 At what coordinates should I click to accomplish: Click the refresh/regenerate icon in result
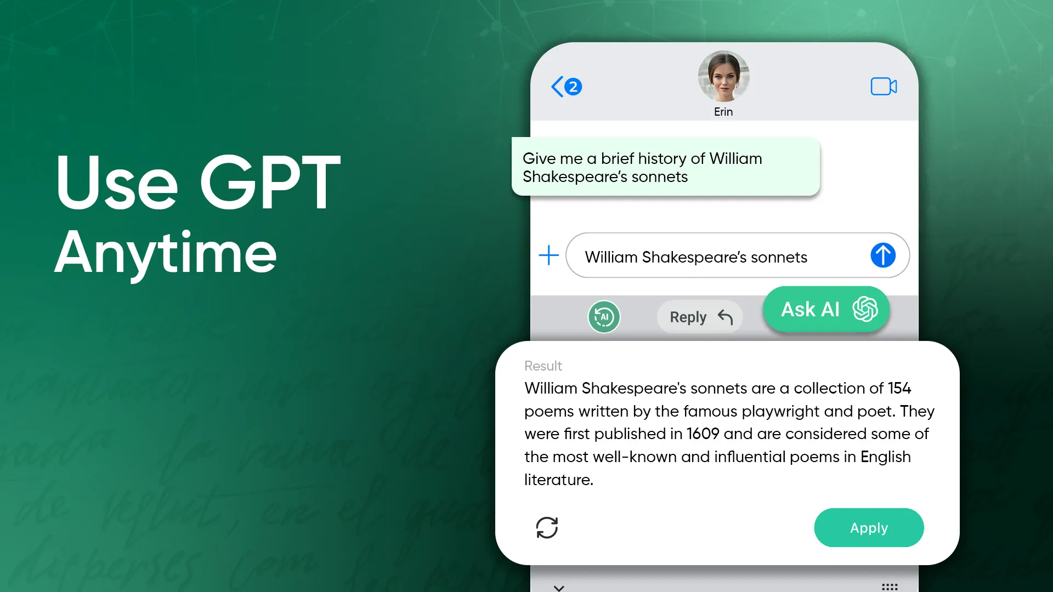[547, 527]
